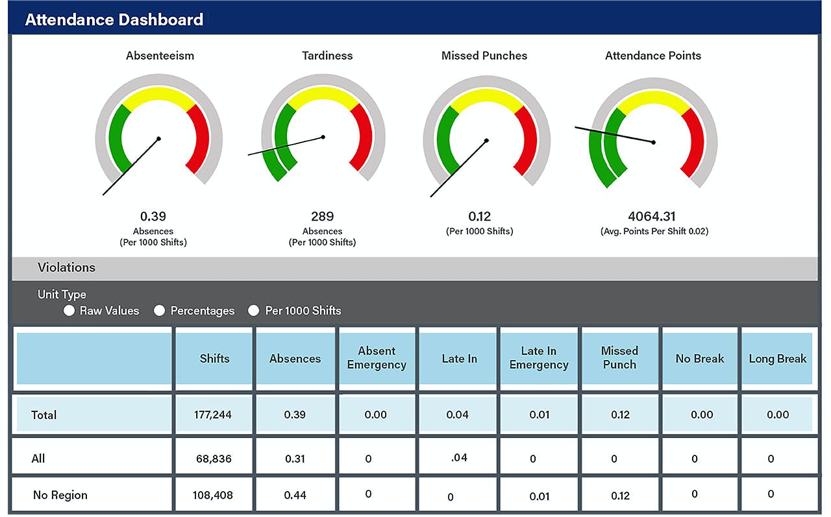This screenshot has width=831, height=517.
Task: Open the Tardiness gauge dial
Action: 323,129
